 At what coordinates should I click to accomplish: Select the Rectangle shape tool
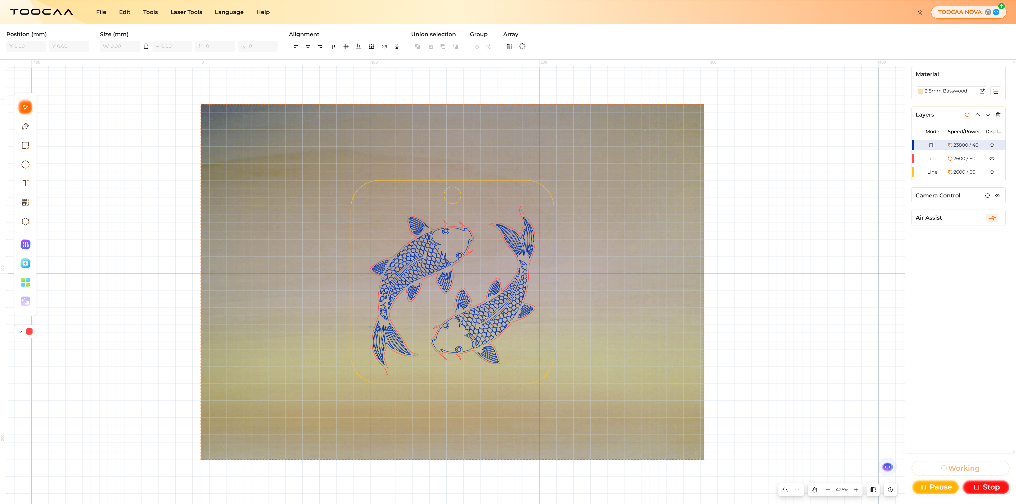click(25, 145)
